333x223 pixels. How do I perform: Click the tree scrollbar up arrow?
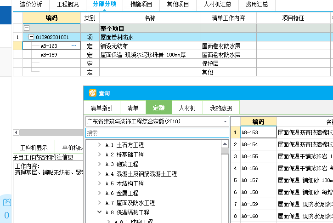225,144
